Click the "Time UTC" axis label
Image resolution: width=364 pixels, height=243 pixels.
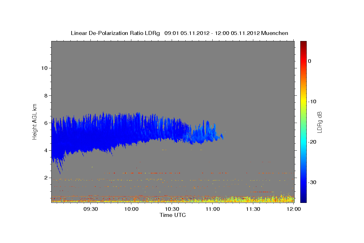173,215
